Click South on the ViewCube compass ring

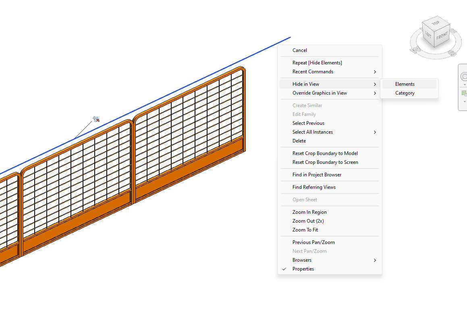452,53
